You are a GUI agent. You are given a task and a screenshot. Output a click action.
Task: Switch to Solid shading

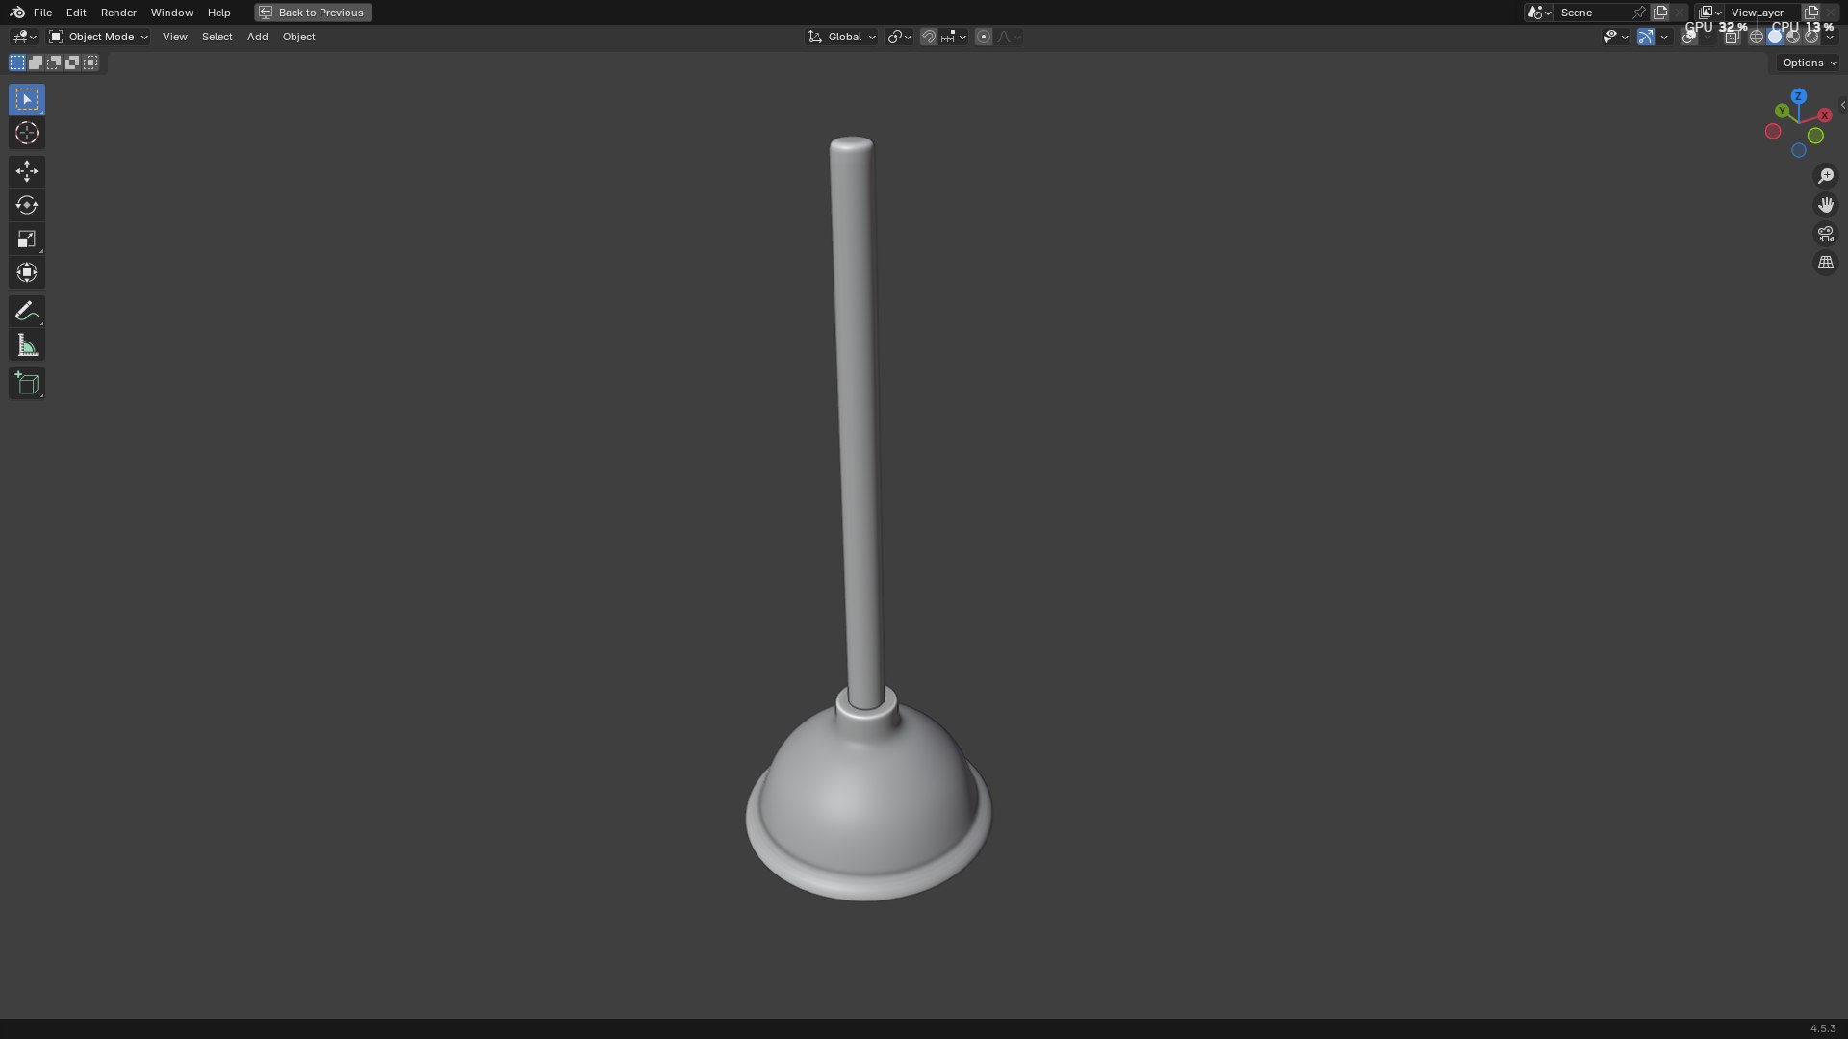pyautogui.click(x=1775, y=37)
